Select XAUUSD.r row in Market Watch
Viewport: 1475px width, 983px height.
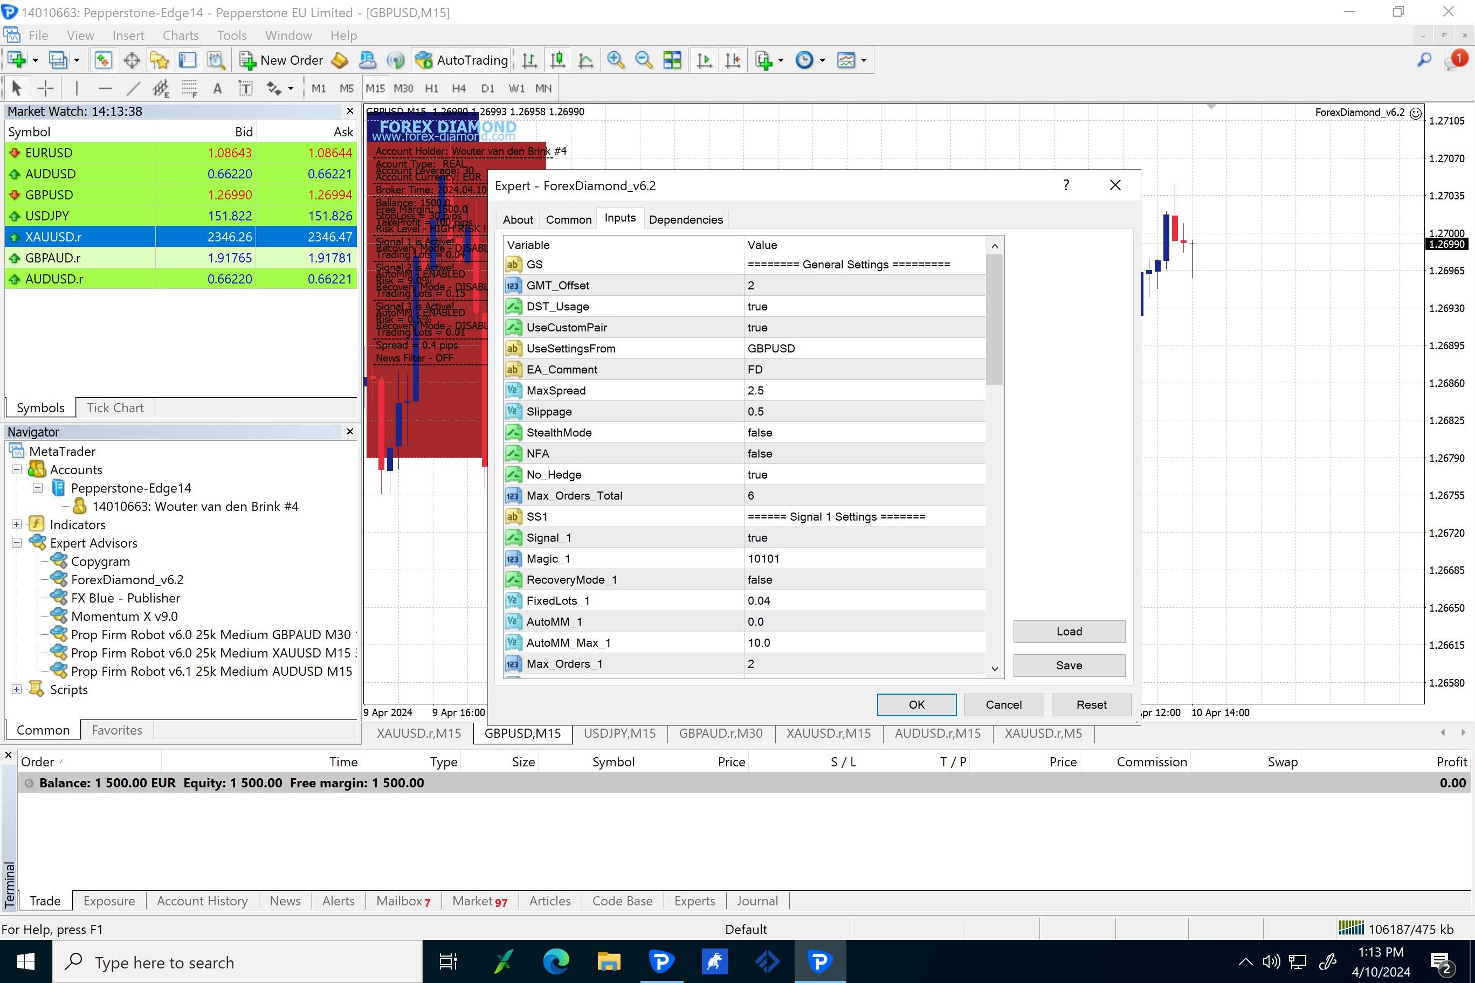point(181,237)
